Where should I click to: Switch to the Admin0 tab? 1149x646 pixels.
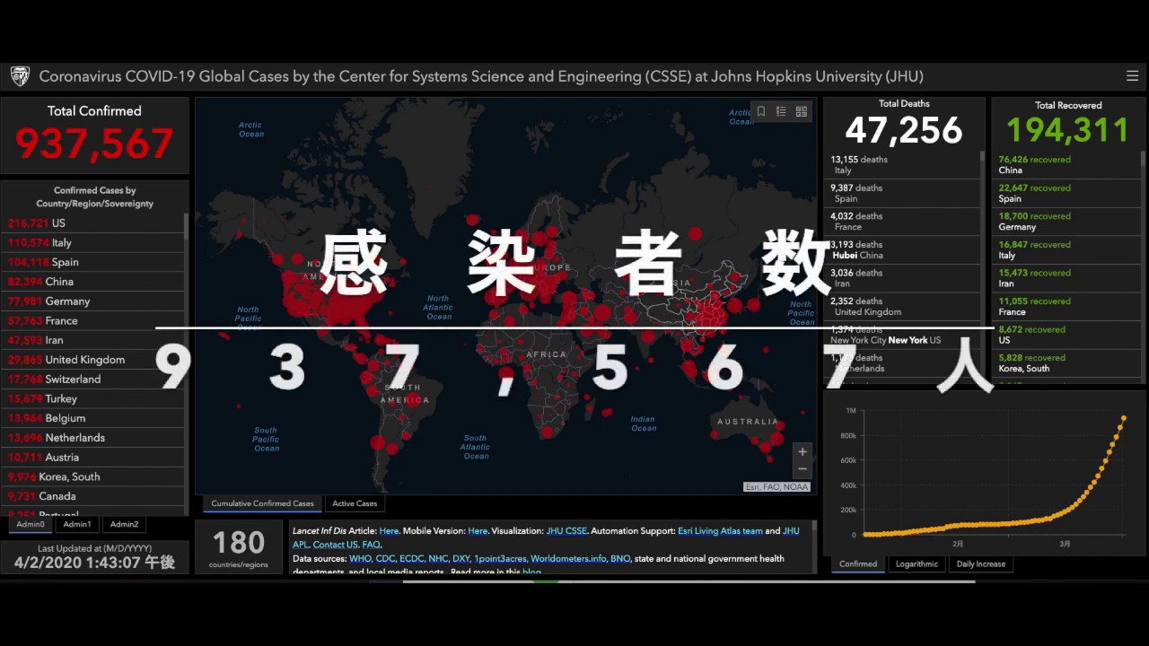click(x=31, y=525)
